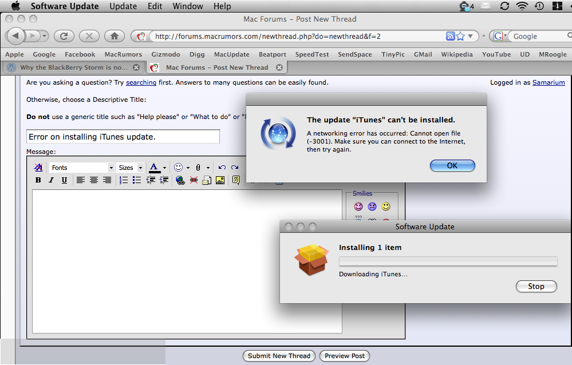Increase indent in the message
Viewport: 572px width, 365px height.
[x=164, y=180]
